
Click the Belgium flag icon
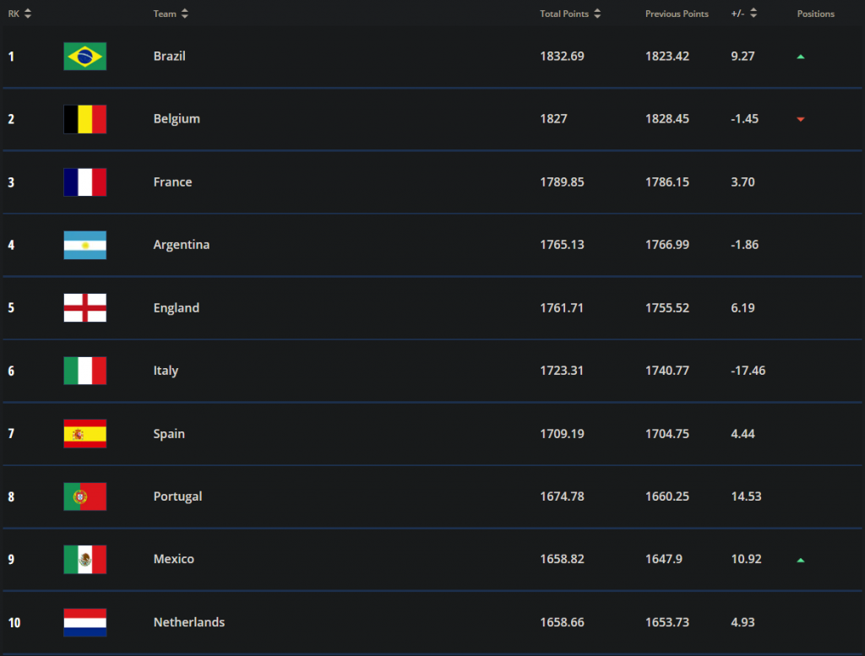coord(84,119)
